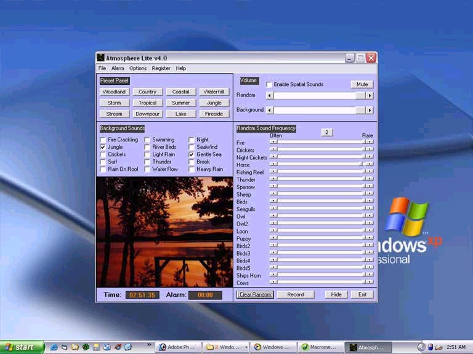This screenshot has width=473, height=354.
Task: Click the Fire frequency slider's left arrow
Action: click(273, 141)
